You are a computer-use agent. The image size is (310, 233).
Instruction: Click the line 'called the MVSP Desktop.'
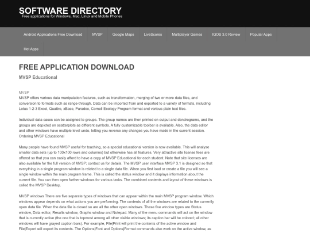[x=40, y=185]
